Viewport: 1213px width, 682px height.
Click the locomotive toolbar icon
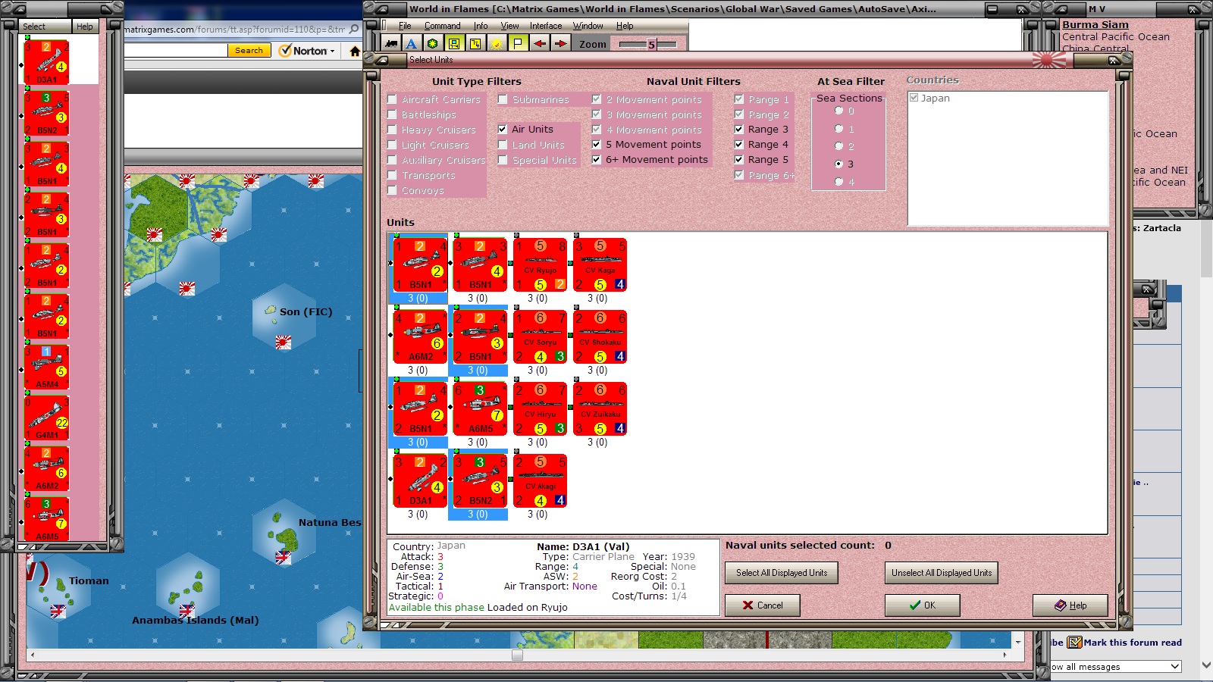click(391, 43)
